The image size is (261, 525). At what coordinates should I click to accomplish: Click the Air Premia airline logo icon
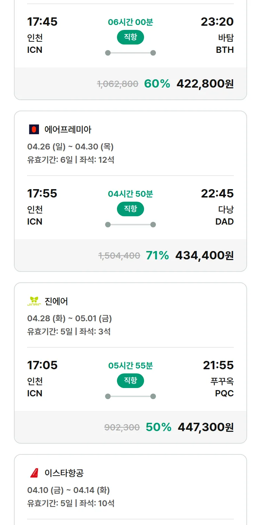[x=34, y=130]
